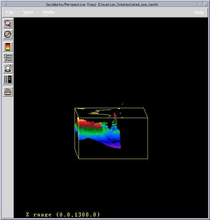Open the File menu
The image size is (210, 220).
(10, 12)
